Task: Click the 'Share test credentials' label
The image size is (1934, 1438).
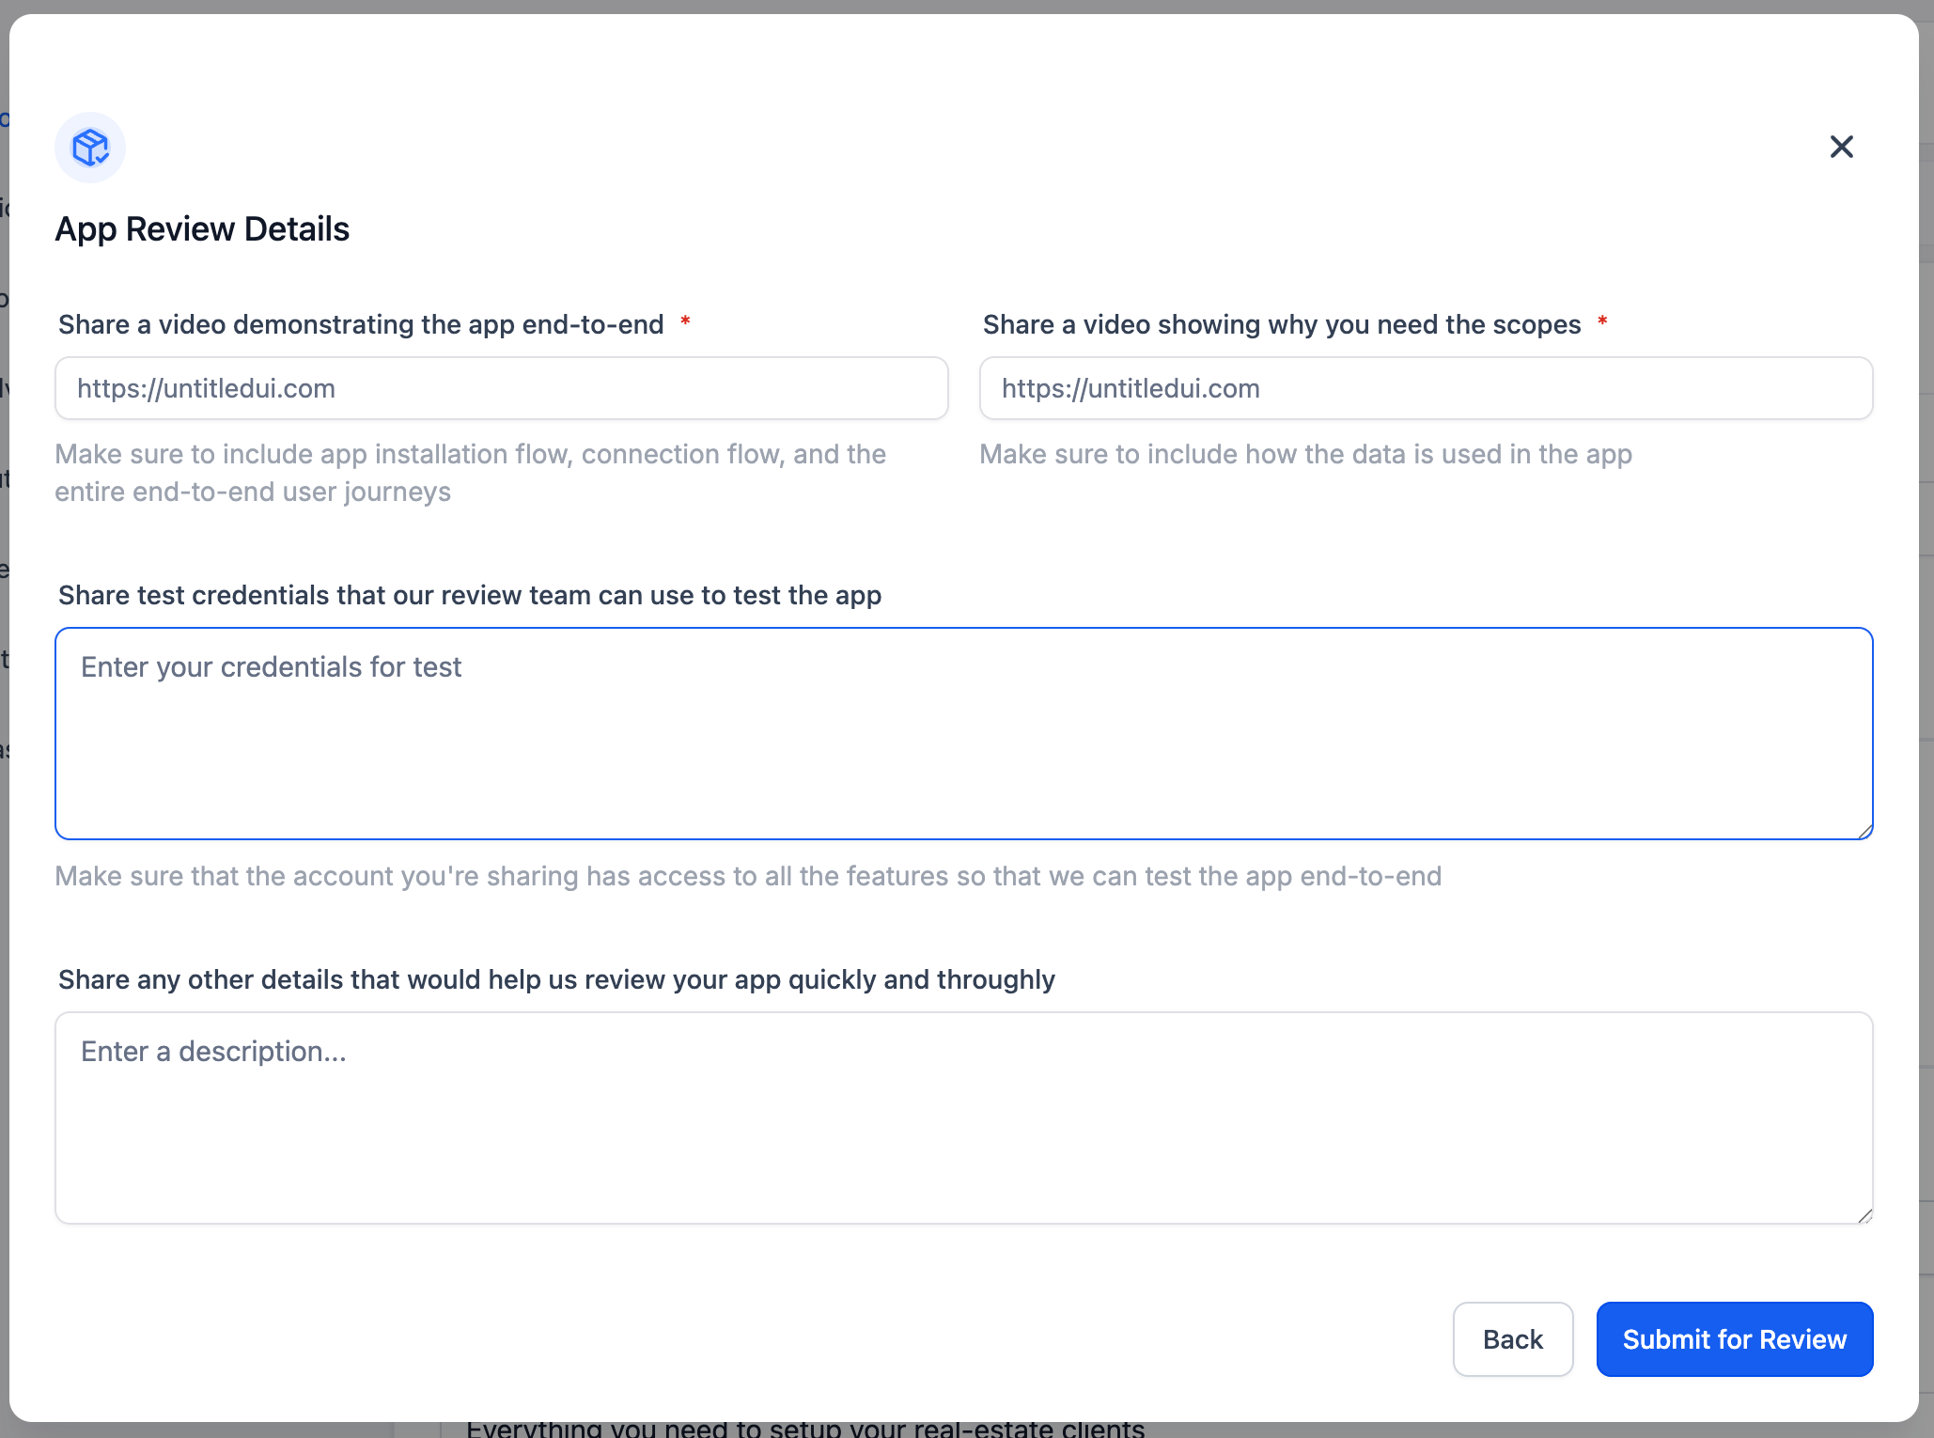Action: [469, 595]
